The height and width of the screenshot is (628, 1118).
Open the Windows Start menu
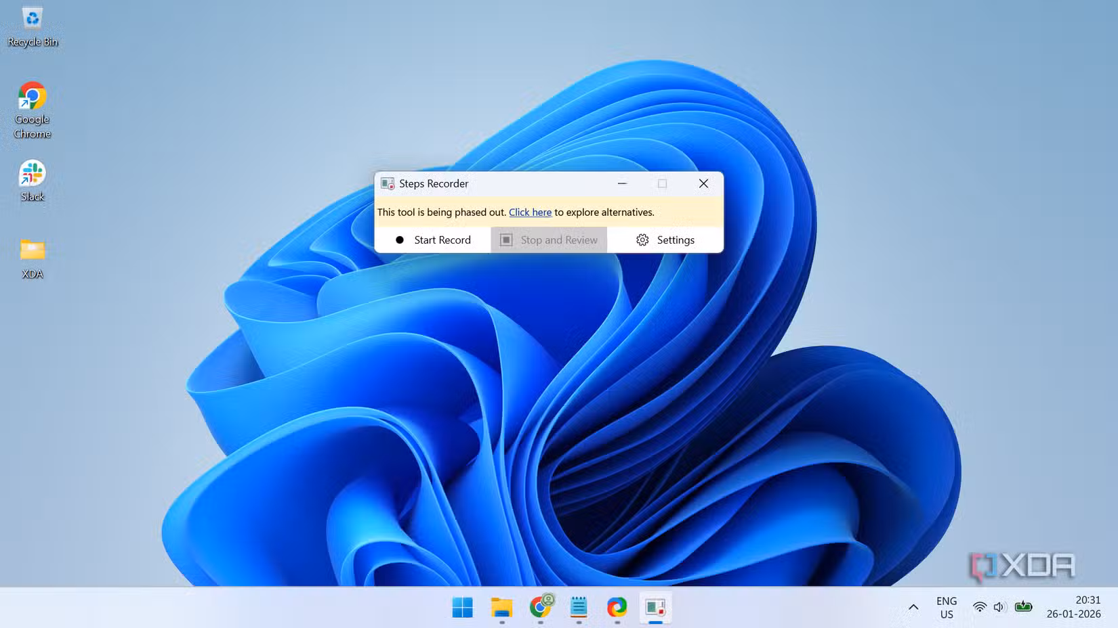coord(463,608)
